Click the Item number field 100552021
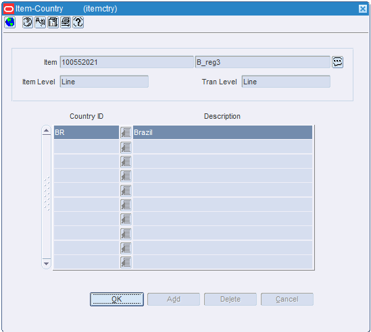Viewport: 371px width, 332px height. [x=127, y=62]
